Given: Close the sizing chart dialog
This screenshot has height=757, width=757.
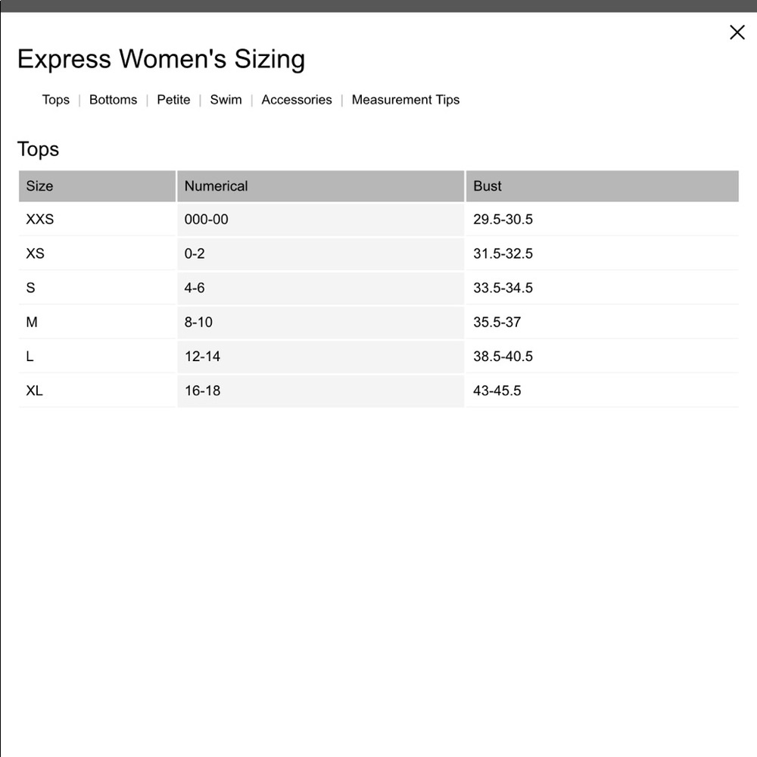Looking at the screenshot, I should click(x=737, y=33).
